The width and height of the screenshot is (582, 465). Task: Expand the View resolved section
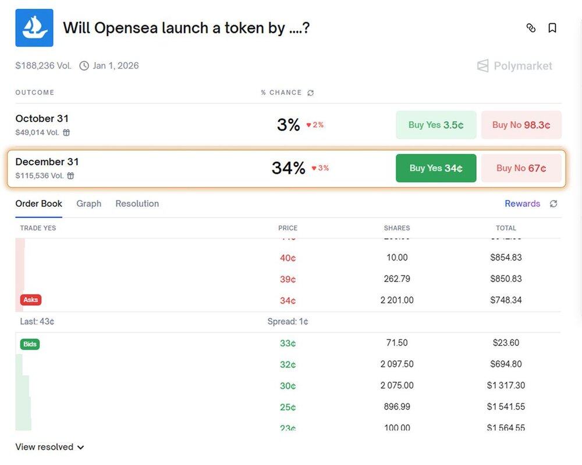tap(49, 447)
